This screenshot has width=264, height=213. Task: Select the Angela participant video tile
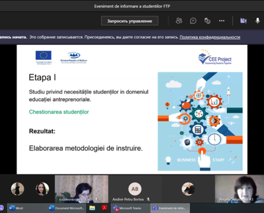[x=239, y=189]
